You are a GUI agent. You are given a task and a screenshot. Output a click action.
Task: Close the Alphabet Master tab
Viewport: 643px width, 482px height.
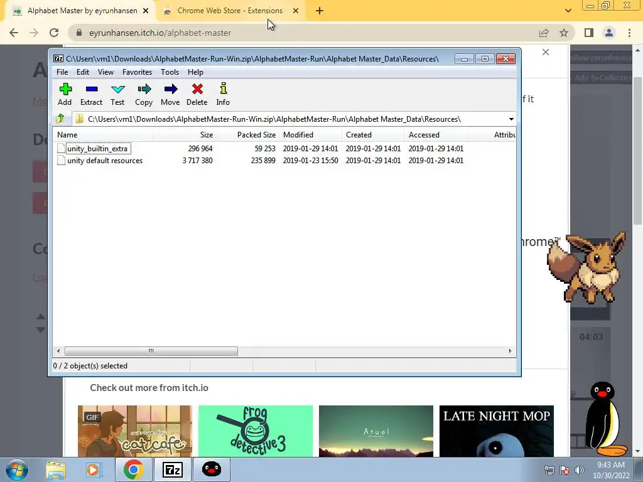[x=146, y=11]
